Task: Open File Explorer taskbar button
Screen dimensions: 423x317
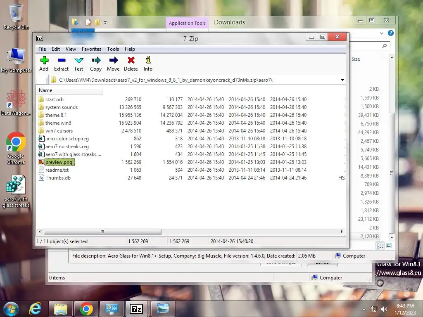Action: click(x=61, y=309)
